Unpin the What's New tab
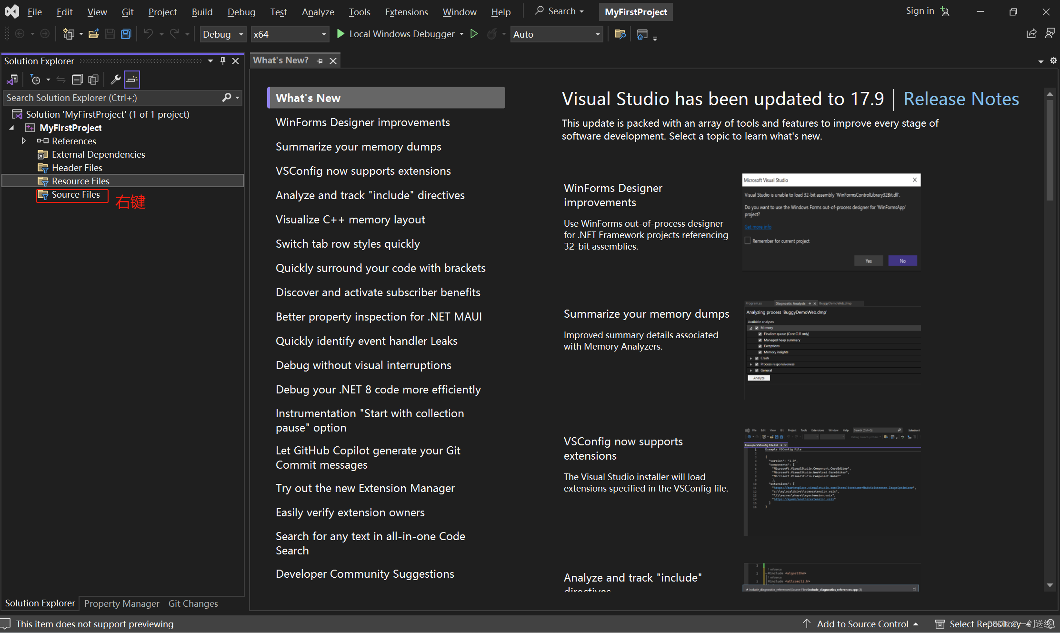 320,60
